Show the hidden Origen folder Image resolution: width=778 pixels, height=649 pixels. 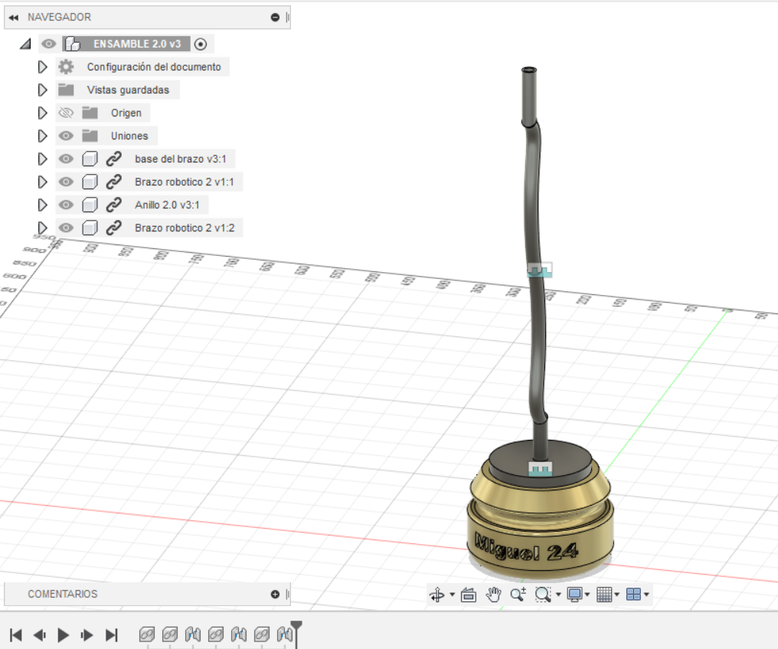tap(67, 113)
